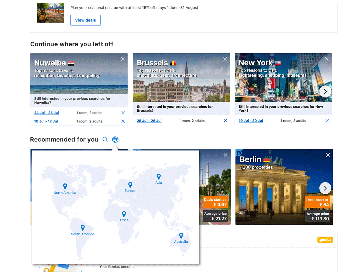This screenshot has width=361, height=275.
Task: Remove the 19 Jul - 20 Jul search
Action: 327,121
